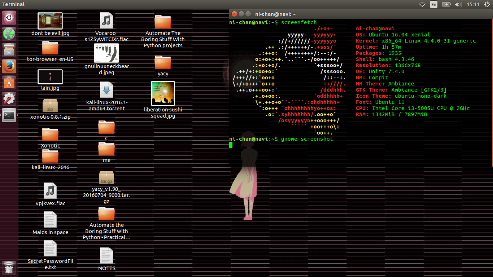Open the Wi-Fi network indicator menu
This screenshot has width=493, height=277.
[x=422, y=4]
